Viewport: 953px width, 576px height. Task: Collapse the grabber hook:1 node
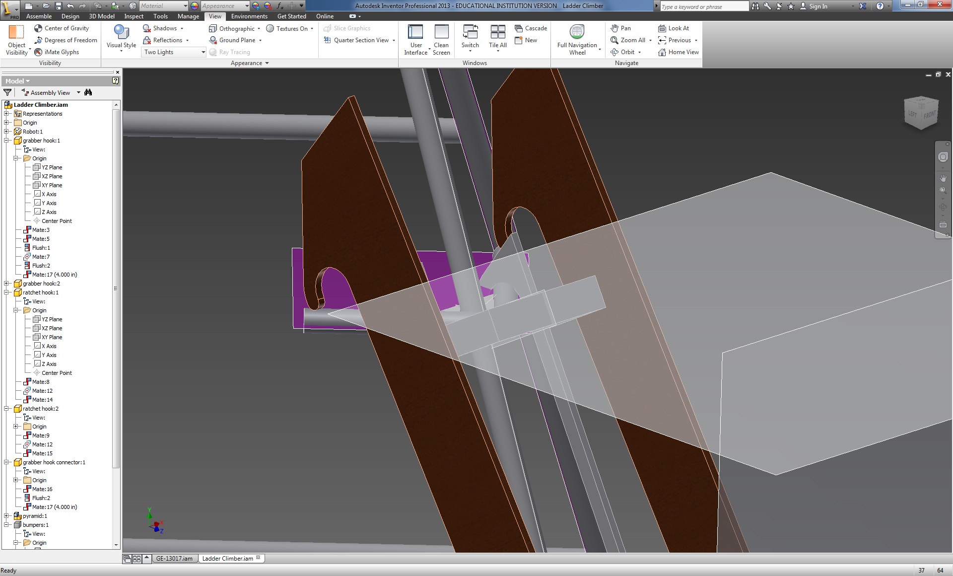(6, 141)
